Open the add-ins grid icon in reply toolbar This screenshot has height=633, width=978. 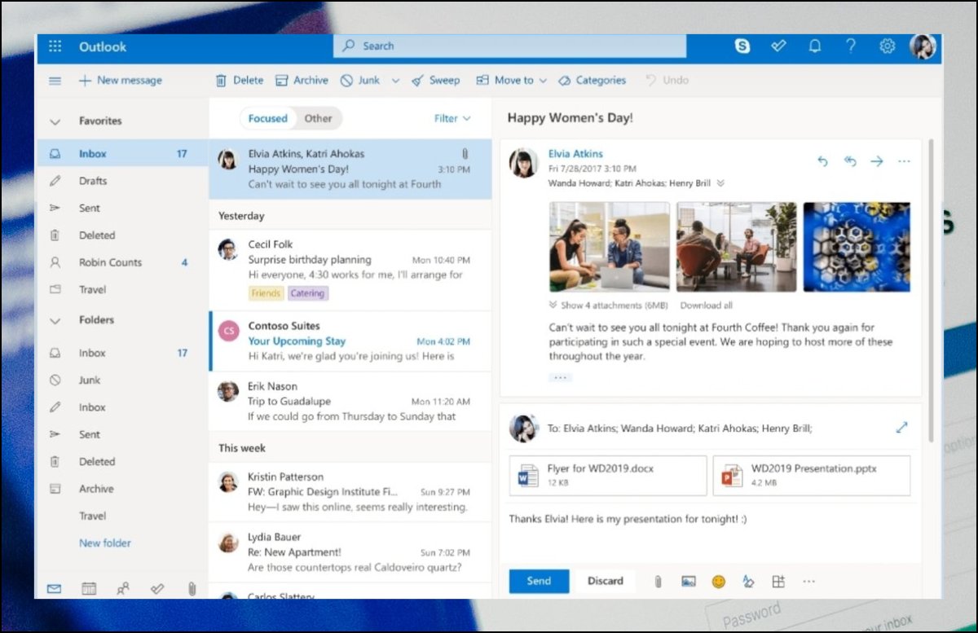click(x=778, y=582)
